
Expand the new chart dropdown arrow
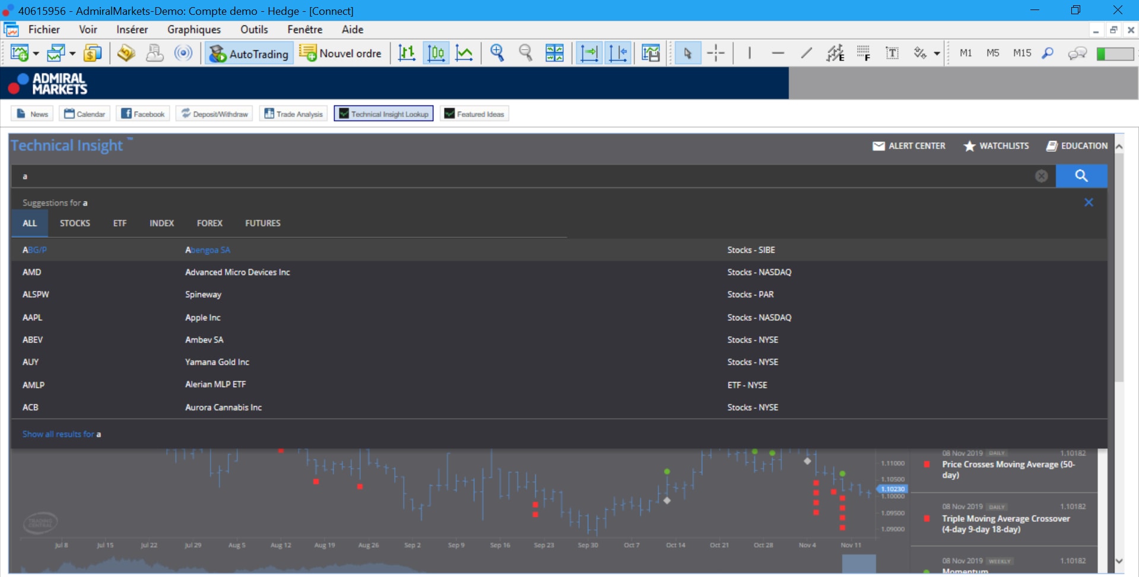tap(34, 53)
